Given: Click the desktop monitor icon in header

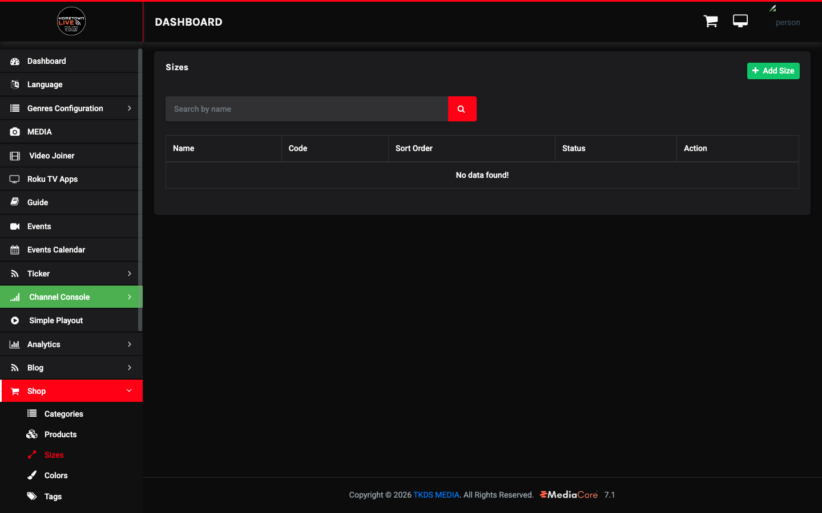Looking at the screenshot, I should [x=740, y=21].
